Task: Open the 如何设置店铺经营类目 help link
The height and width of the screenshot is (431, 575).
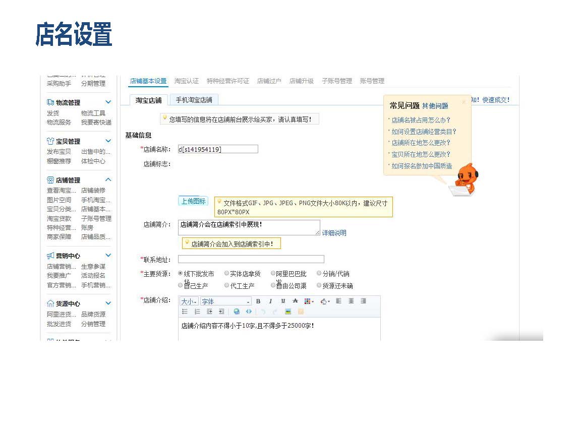Action: [x=424, y=132]
